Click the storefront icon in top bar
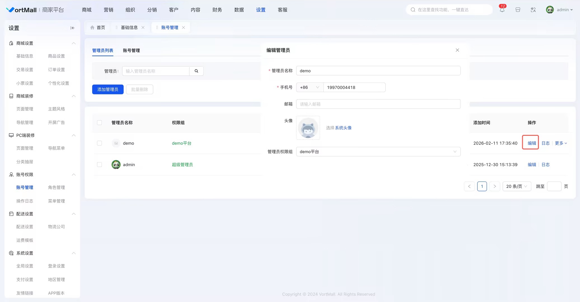The width and height of the screenshot is (580, 302). click(517, 9)
